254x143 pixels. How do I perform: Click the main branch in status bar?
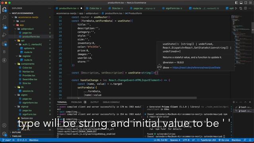tap(7, 140)
